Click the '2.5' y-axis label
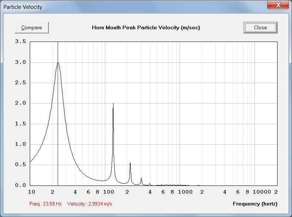The width and height of the screenshot is (292, 217). (x=20, y=83)
